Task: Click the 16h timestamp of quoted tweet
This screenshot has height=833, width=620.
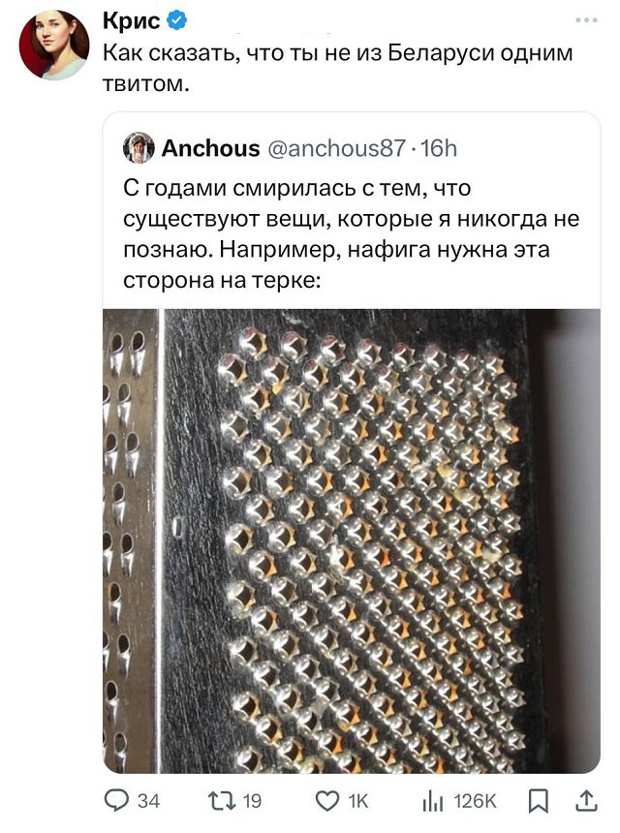Action: pos(438,148)
